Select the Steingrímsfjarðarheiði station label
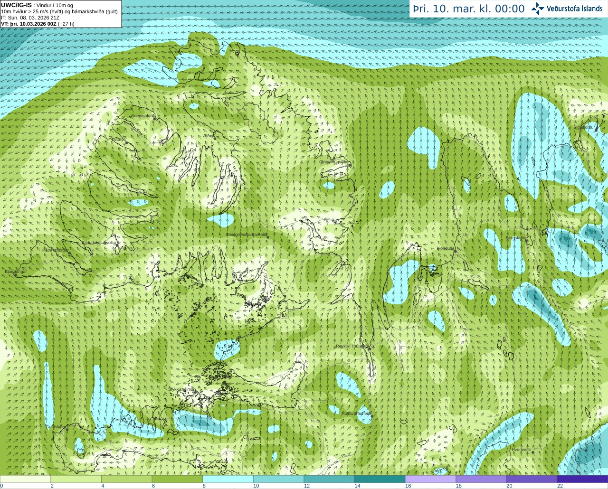 [x=246, y=235]
